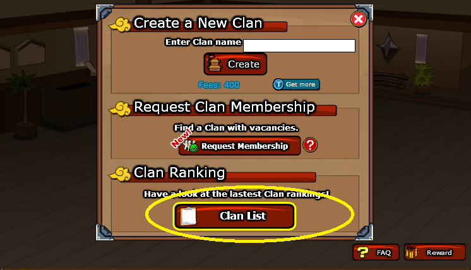Screen dimensions: 471x270
Task: Focus the Enter Clan name field
Action: coord(299,45)
